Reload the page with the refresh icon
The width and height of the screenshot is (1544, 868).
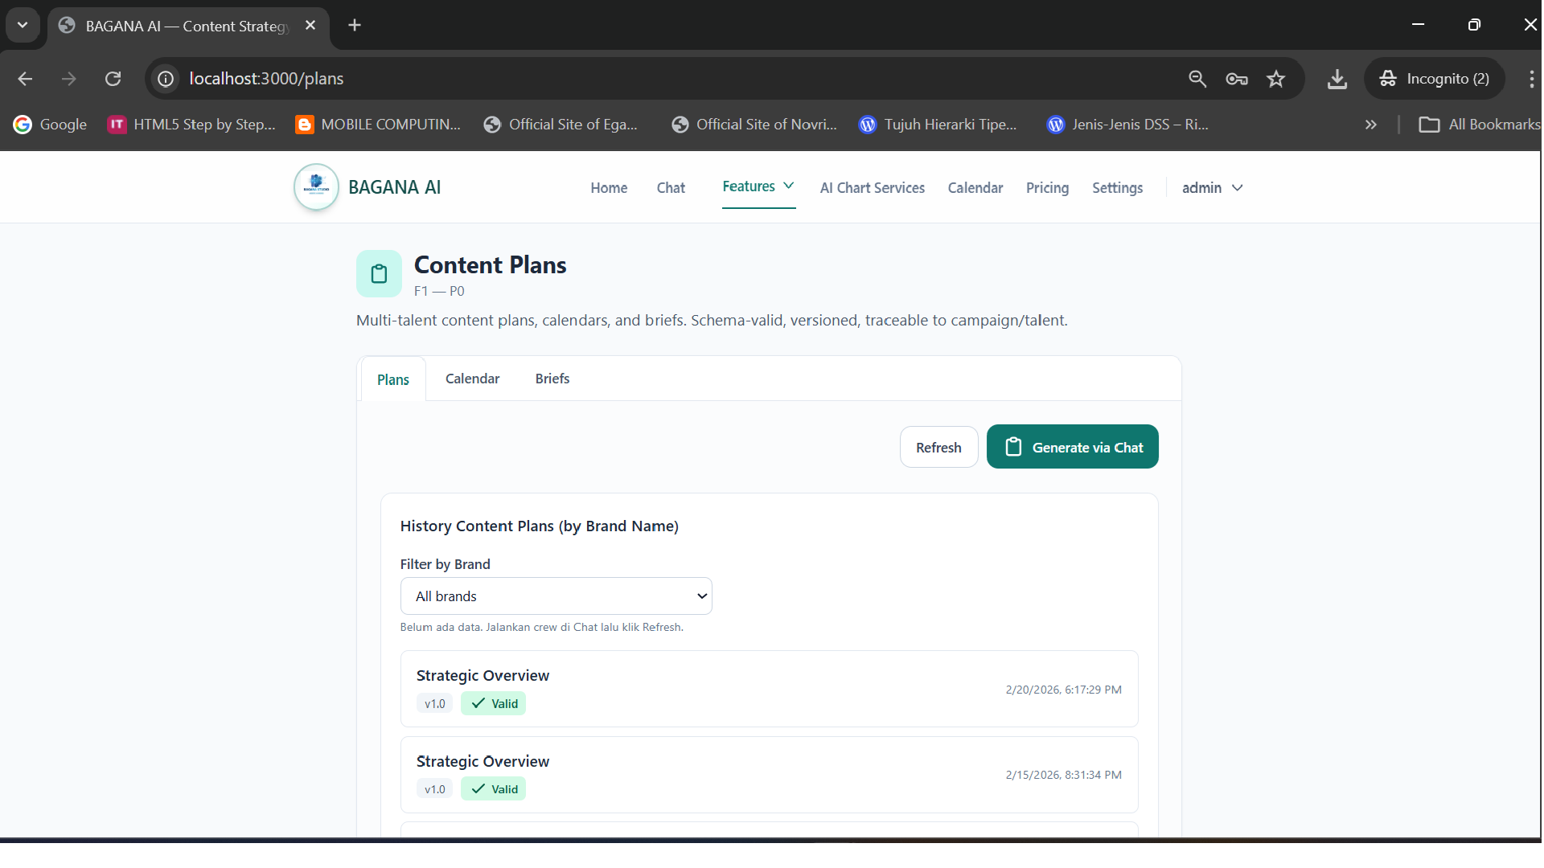(x=113, y=78)
